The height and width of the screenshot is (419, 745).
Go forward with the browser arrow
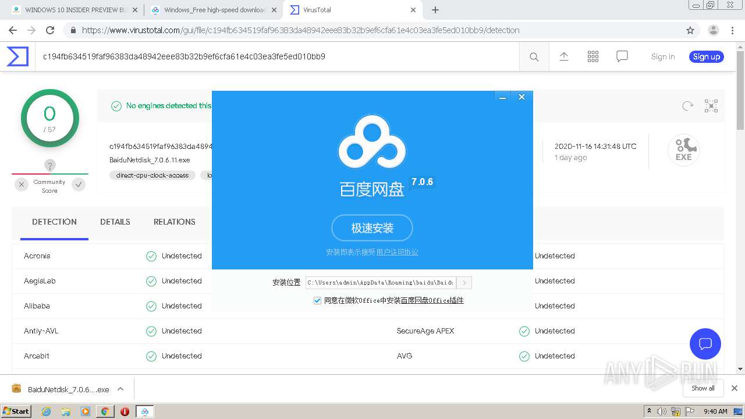[31, 30]
